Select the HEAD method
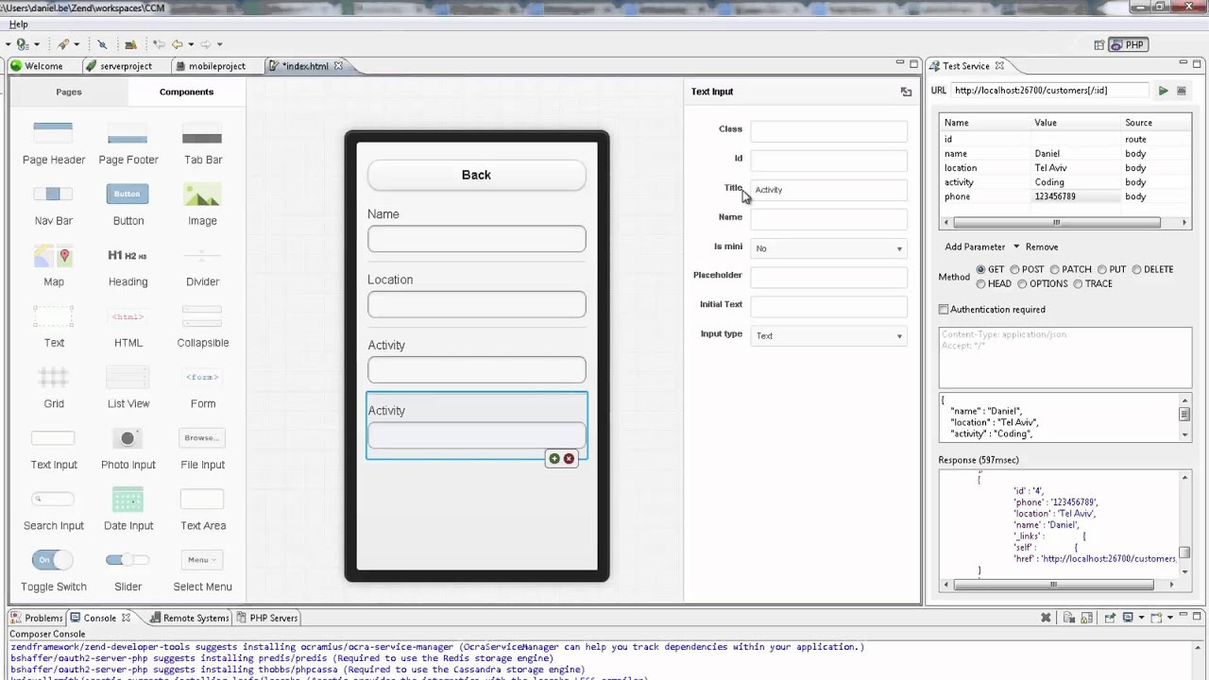 [994, 283]
